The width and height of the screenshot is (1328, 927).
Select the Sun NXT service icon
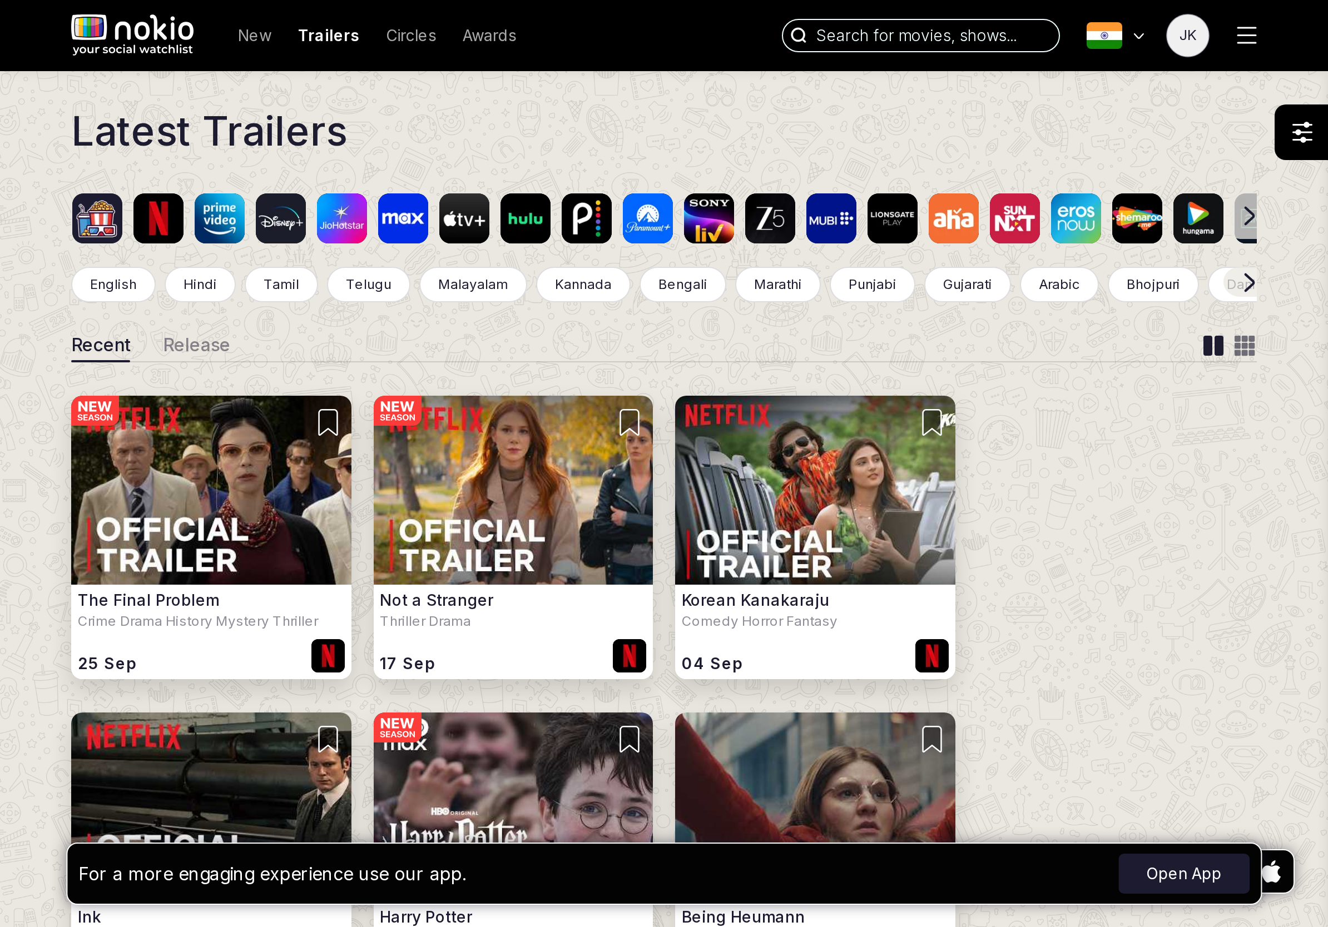(x=1014, y=218)
